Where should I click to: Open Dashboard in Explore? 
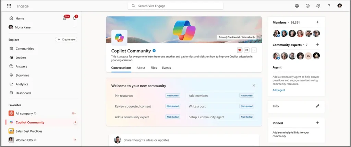click(x=23, y=93)
